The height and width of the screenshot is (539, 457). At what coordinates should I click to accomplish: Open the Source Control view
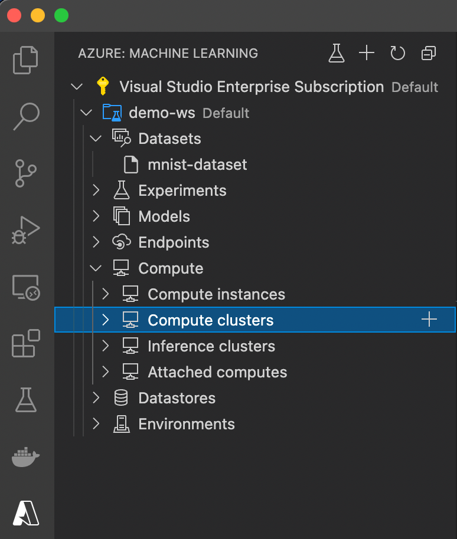(26, 173)
